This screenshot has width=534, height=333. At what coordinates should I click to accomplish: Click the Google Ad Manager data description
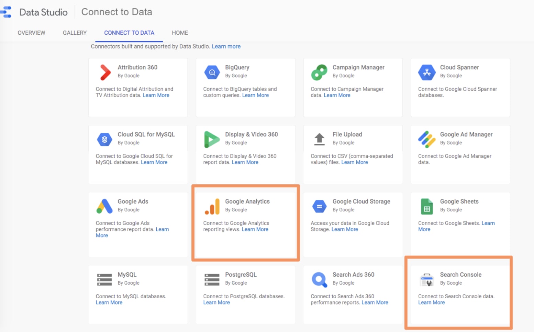click(x=455, y=159)
